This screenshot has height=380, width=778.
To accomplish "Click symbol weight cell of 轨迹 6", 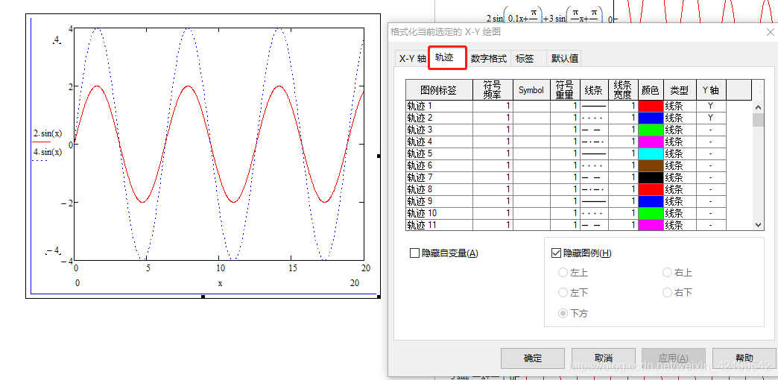I will [x=565, y=165].
